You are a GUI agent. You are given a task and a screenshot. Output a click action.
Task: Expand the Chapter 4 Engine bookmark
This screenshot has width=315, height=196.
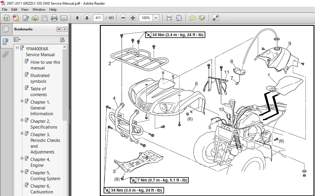(22, 158)
